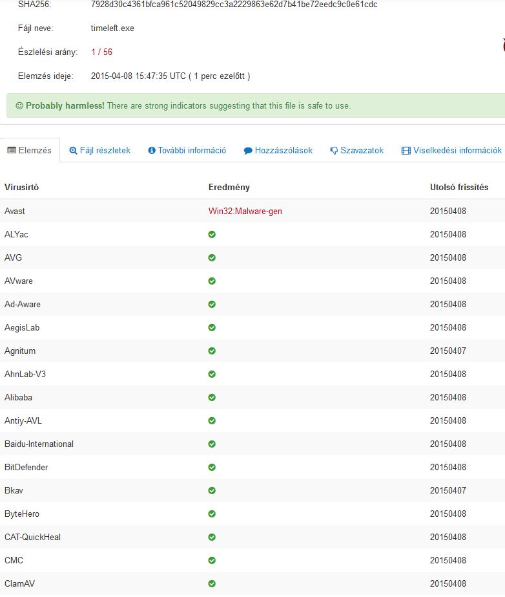Click the AegisLab antivirus name

(x=22, y=327)
